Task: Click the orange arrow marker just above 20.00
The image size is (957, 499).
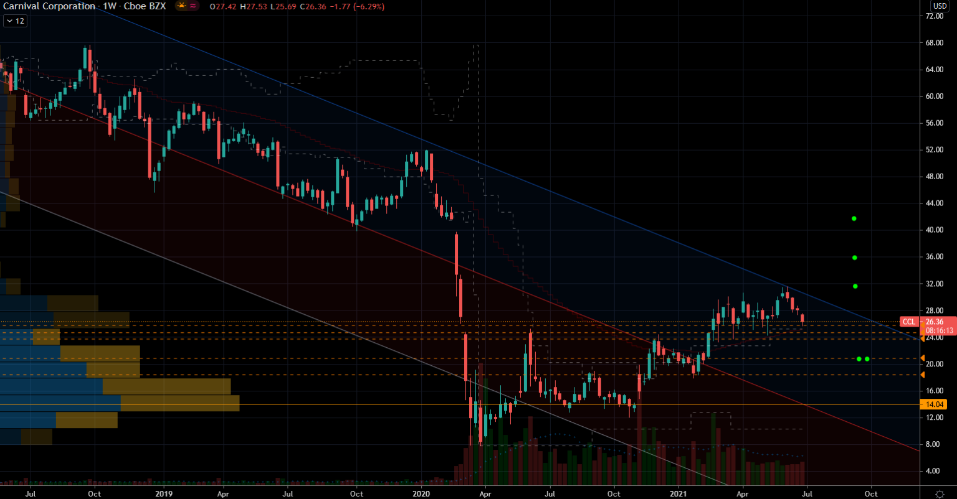Action: point(922,358)
